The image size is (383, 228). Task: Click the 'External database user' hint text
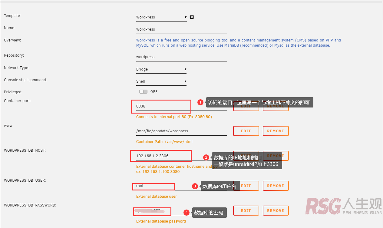tap(157, 197)
